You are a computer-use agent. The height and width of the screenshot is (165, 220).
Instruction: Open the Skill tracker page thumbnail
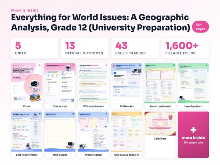coord(127,83)
